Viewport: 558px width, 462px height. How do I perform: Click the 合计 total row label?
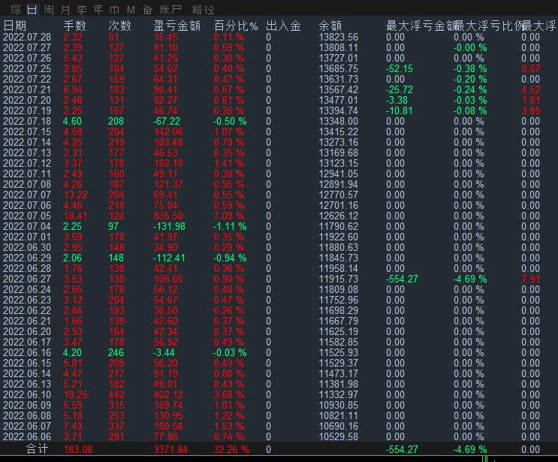pyautogui.click(x=37, y=449)
